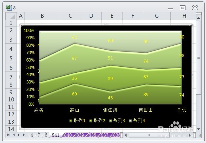Select row 1 header
Viewport: 206px width, 143px height.
(x=11, y=23)
